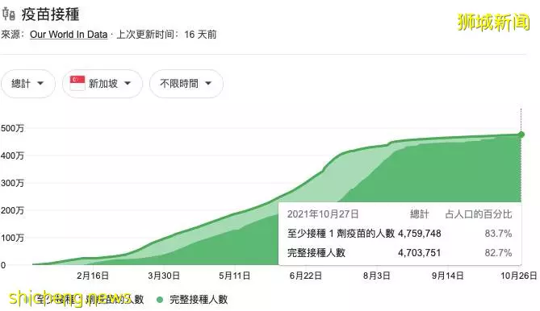The height and width of the screenshot is (311, 540).
Task: Click the dark green fully vaccinated area
Action: [x=448, y=172]
